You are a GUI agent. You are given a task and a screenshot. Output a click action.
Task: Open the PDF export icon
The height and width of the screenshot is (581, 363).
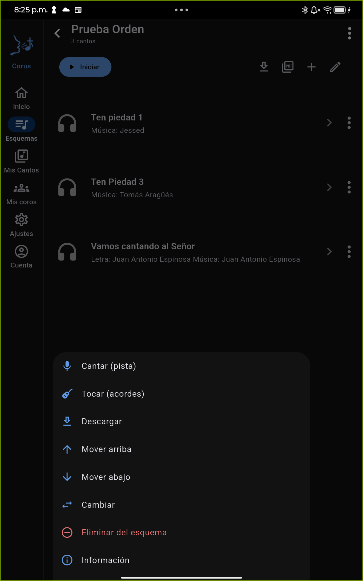click(288, 67)
